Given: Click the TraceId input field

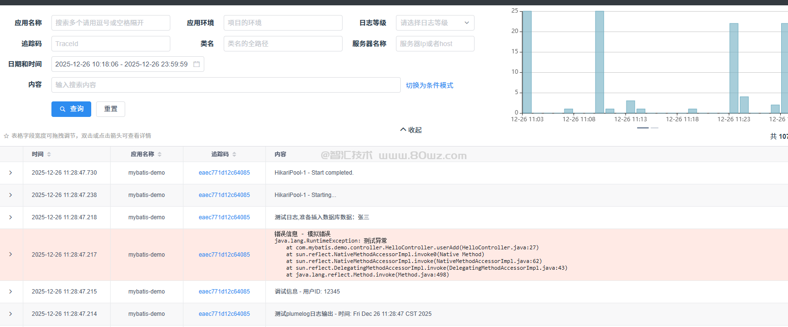Looking at the screenshot, I should (111, 44).
